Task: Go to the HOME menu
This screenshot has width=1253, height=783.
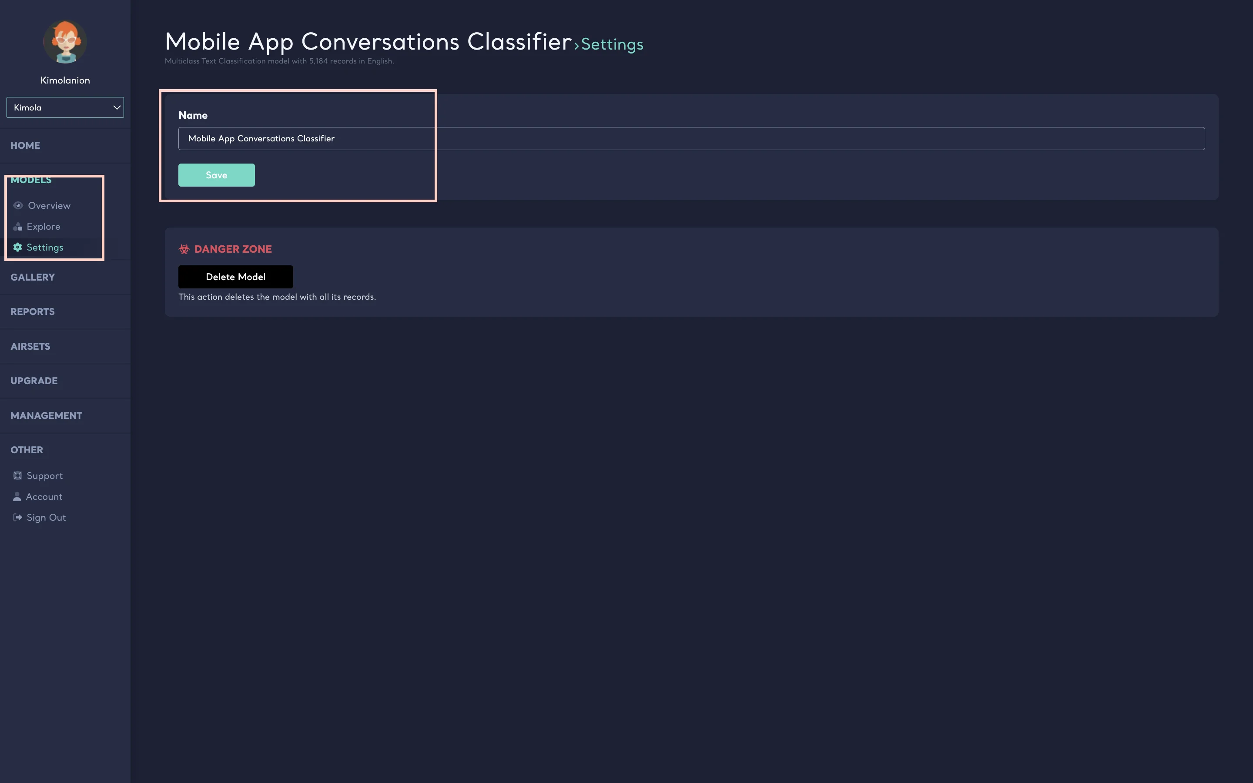Action: point(25,146)
